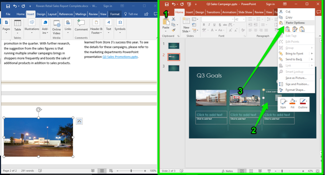Toggle Bold in PowerPoint Font group
Viewport: 325px width, 175px height.
[x=204, y=25]
